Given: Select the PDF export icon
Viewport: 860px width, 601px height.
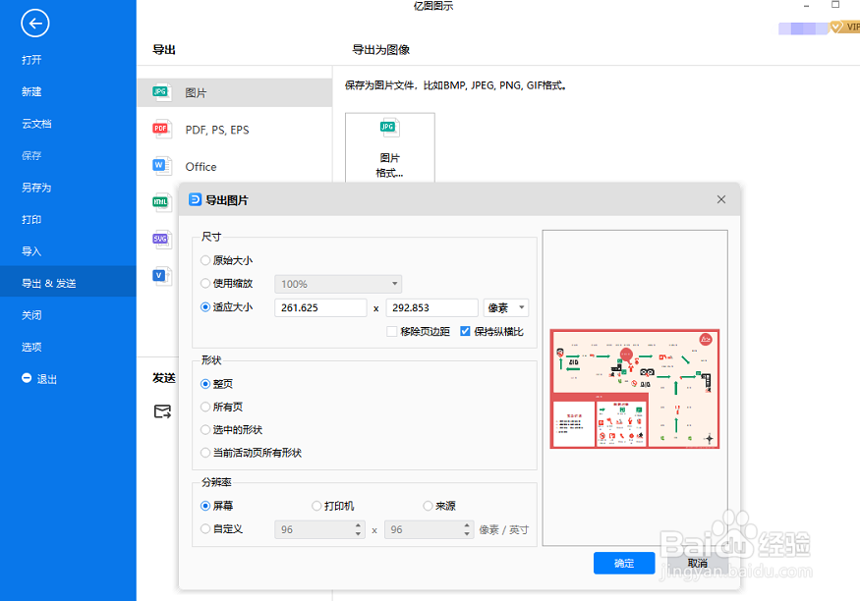Looking at the screenshot, I should tap(162, 129).
